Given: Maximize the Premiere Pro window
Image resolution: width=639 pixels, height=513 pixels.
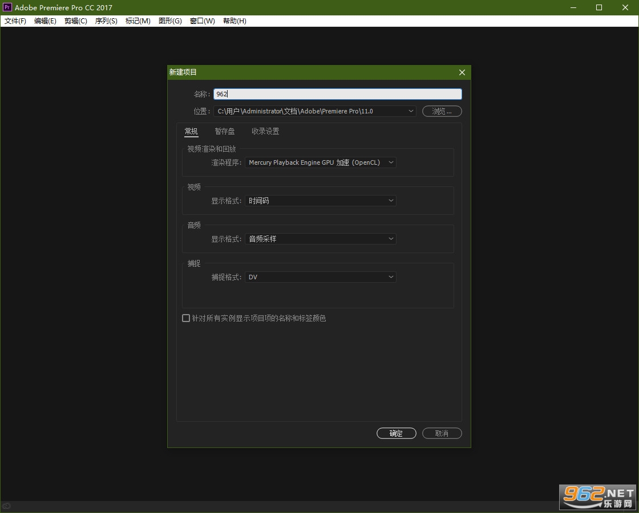Looking at the screenshot, I should point(598,7).
